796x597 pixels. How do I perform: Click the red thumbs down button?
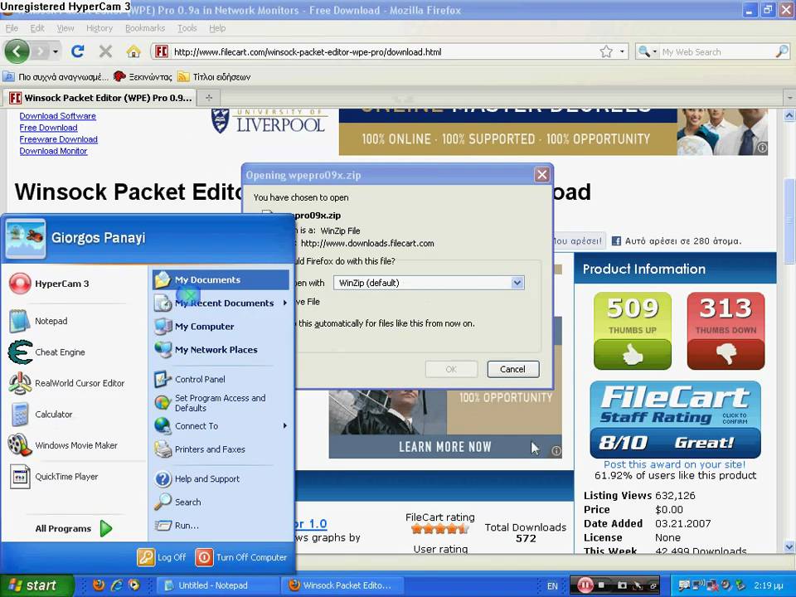point(726,354)
